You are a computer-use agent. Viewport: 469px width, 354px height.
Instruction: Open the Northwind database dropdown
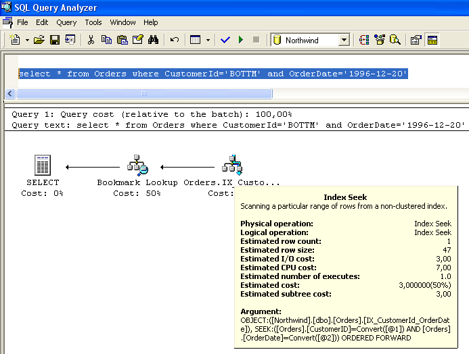344,40
